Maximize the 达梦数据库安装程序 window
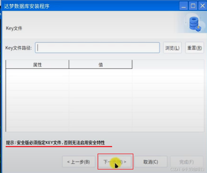 [193, 6]
